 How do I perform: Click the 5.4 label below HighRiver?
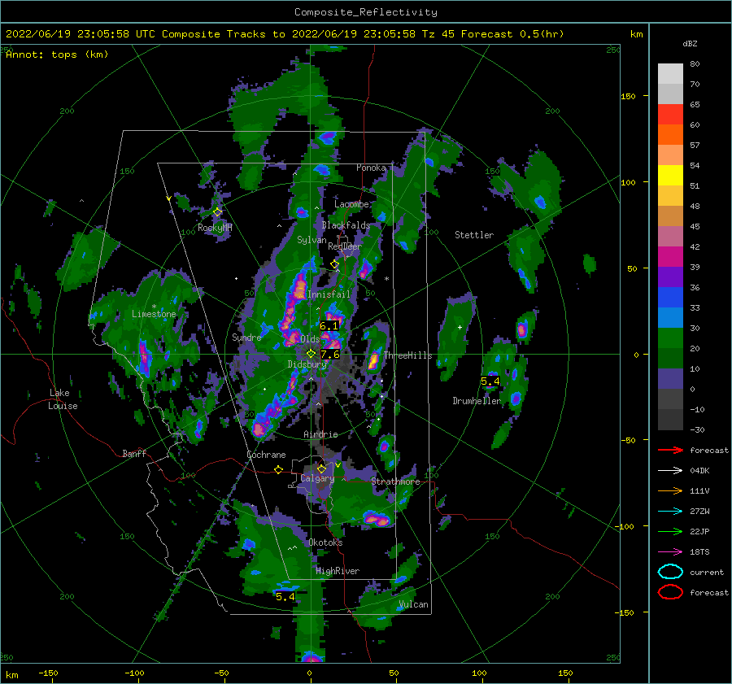click(x=285, y=597)
